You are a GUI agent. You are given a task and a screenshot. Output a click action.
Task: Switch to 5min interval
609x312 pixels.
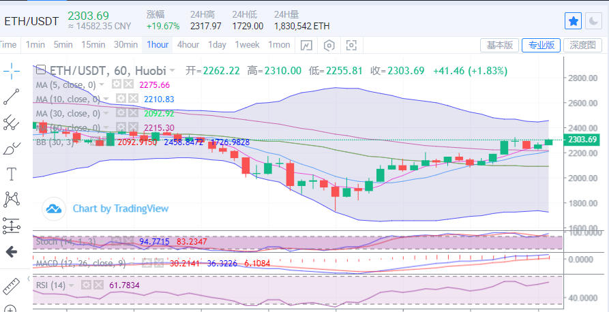[63, 45]
